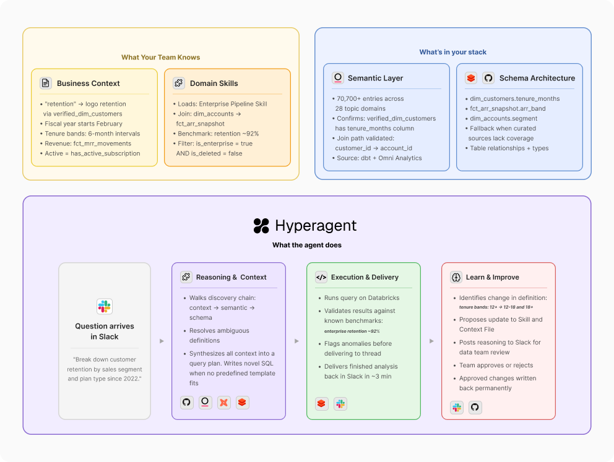Viewport: 614px width, 462px height.
Task: Click the Hyperagent clover logo
Action: 261,225
